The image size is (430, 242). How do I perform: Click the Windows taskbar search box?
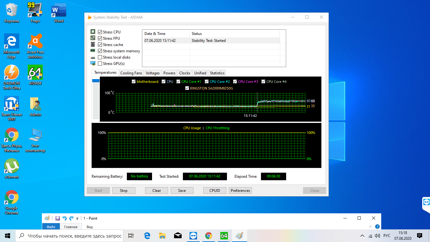coord(69,236)
